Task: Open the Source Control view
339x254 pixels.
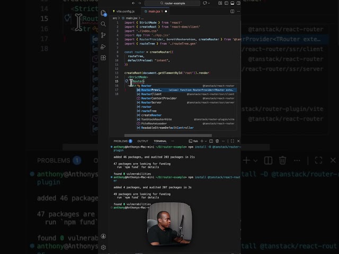Action: 103,35
